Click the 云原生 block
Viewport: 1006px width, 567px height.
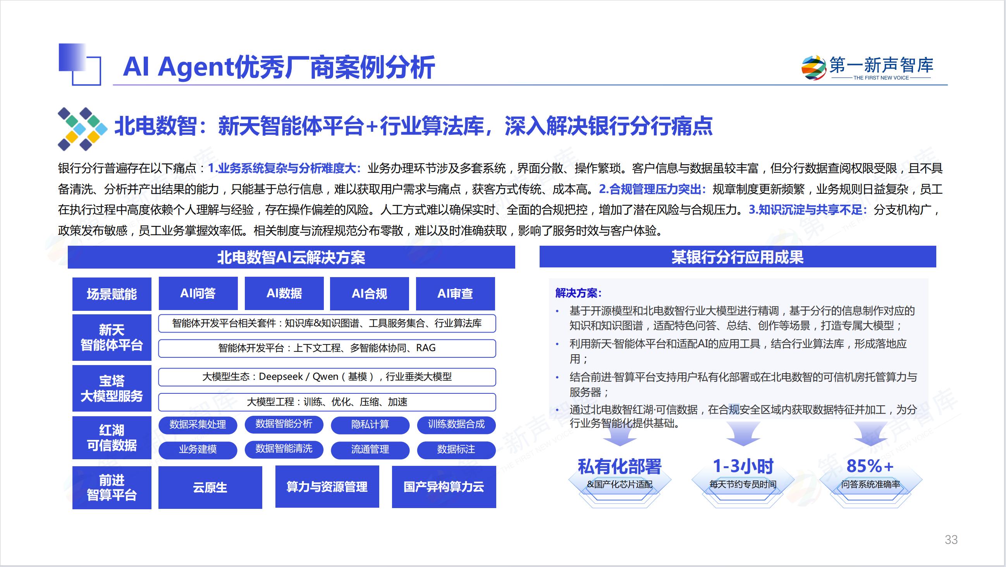210,487
